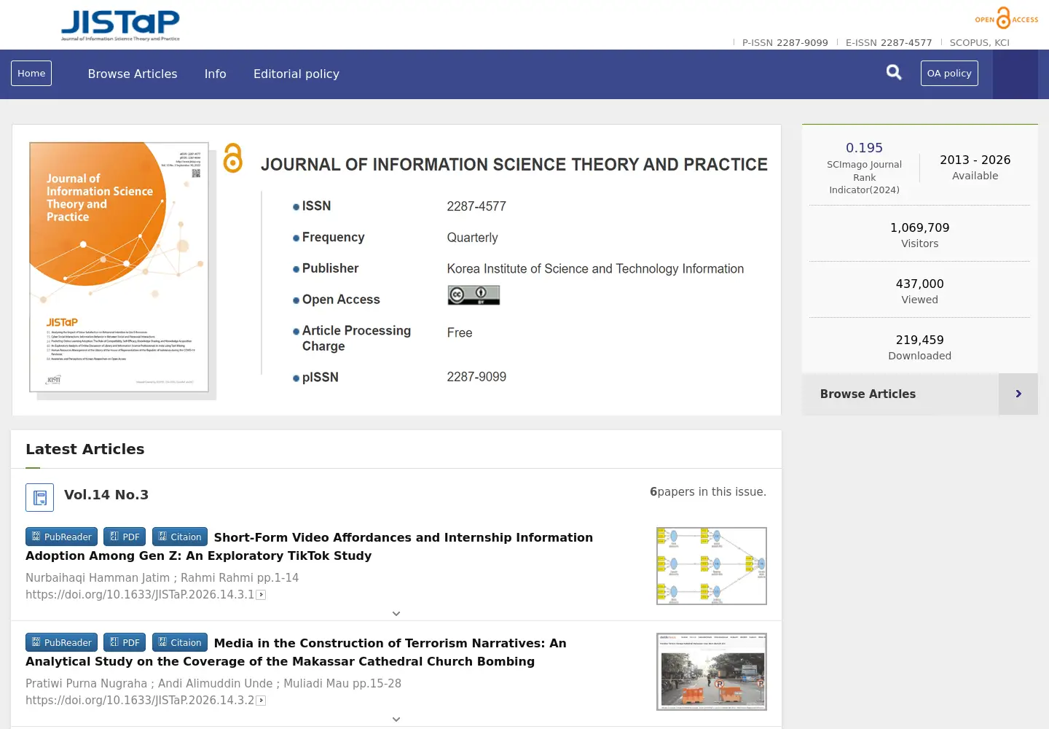Image resolution: width=1049 pixels, height=729 pixels.
Task: Open Citation for Terrorism Narratives article
Action: click(180, 642)
